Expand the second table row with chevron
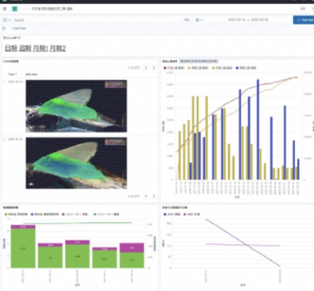The height and width of the screenshot is (291, 314). [x=4, y=139]
